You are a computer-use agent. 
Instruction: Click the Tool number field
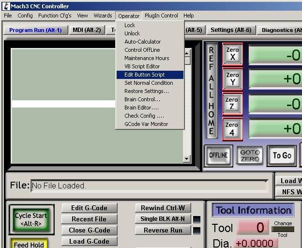253,227
